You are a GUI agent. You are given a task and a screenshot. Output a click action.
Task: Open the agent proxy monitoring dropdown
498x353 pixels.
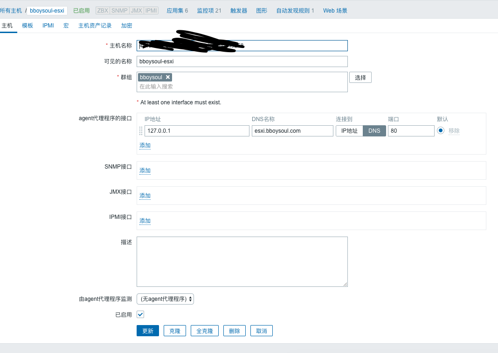[166, 299]
